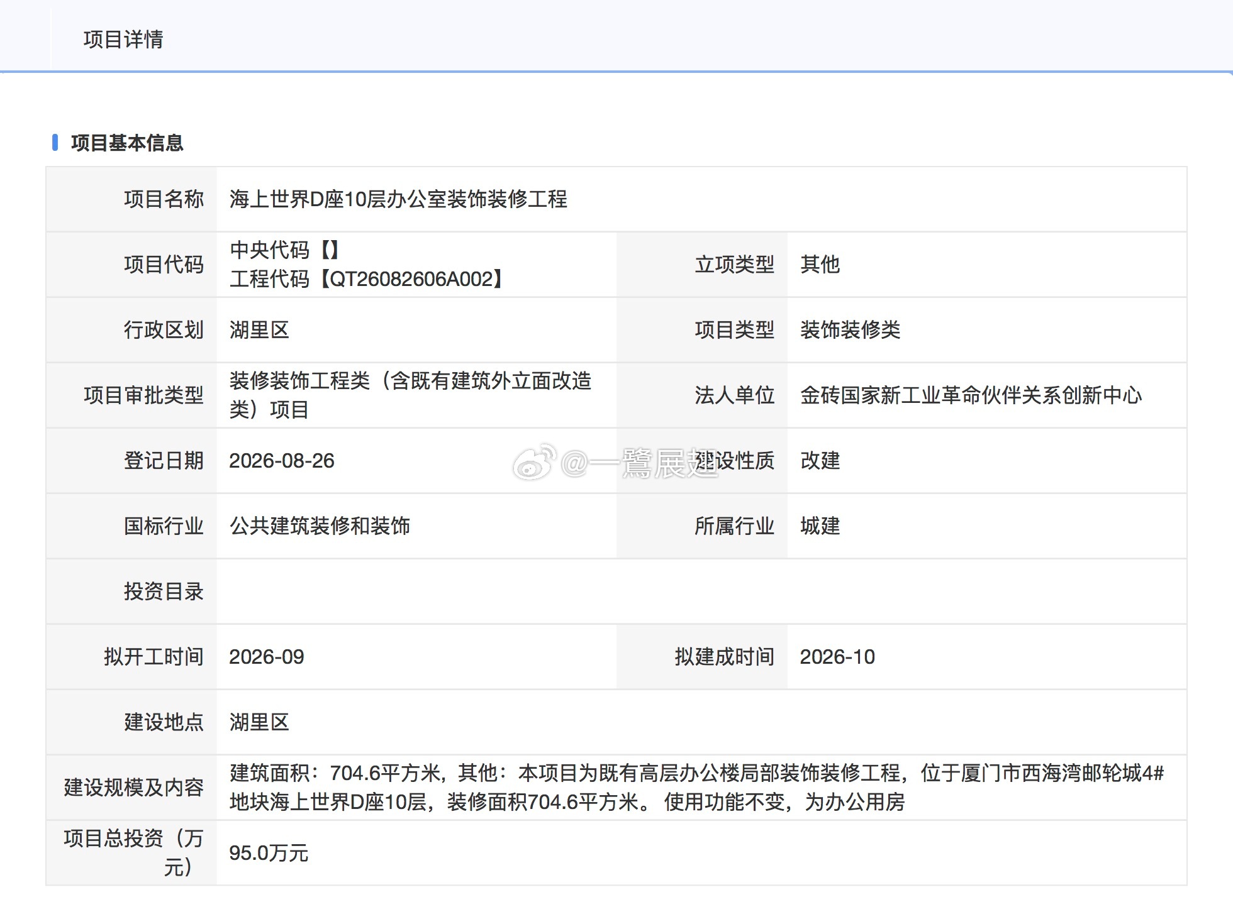The image size is (1233, 924).
Task: Select the 中央代码【】 line
Action: (284, 250)
